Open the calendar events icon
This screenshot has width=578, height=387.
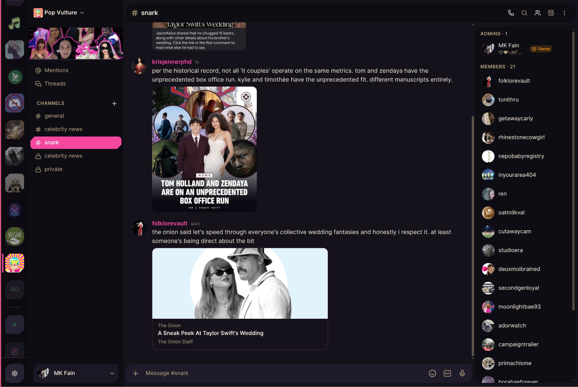(551, 13)
